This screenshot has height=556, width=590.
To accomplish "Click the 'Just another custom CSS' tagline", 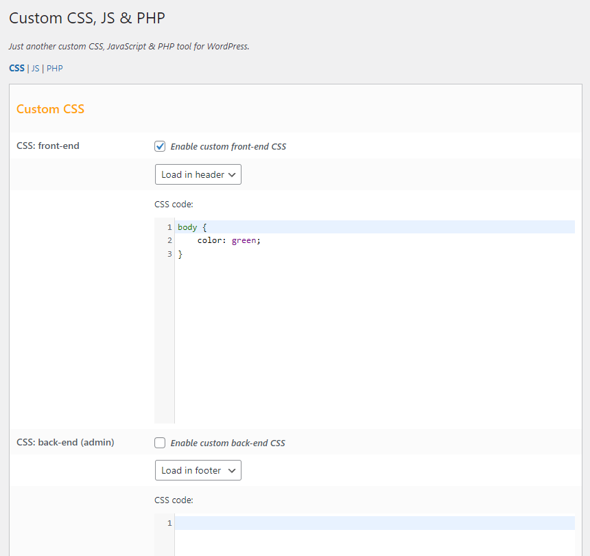I will [x=129, y=46].
